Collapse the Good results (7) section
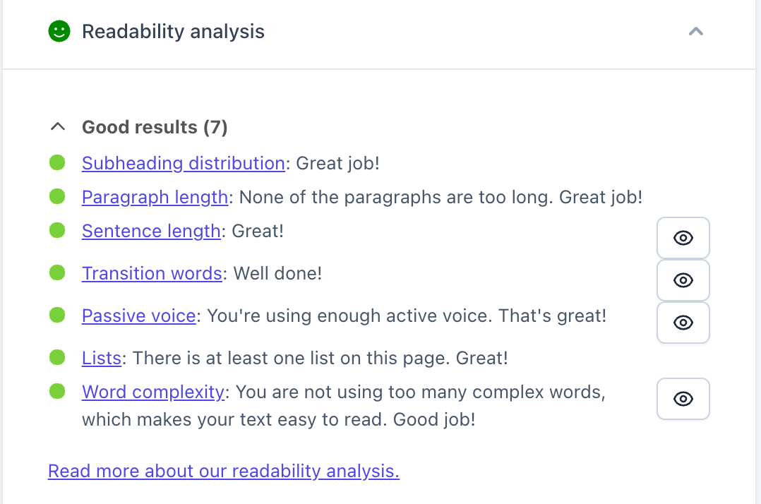 click(58, 127)
